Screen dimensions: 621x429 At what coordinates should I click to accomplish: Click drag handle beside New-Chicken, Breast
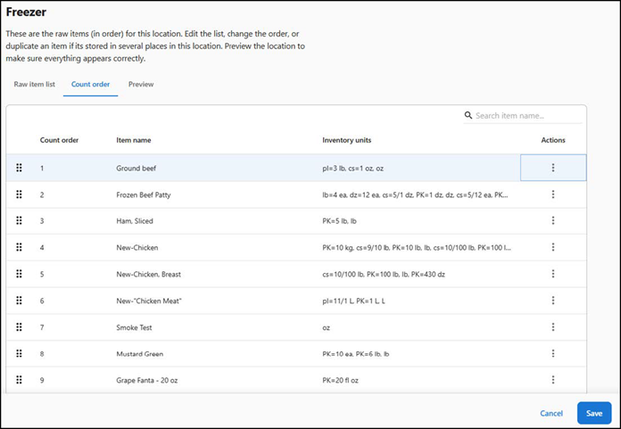[19, 274]
